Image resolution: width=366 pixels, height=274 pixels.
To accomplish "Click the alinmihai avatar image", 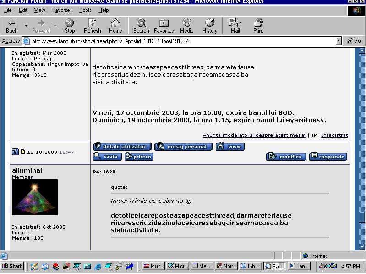I will click(35, 197).
